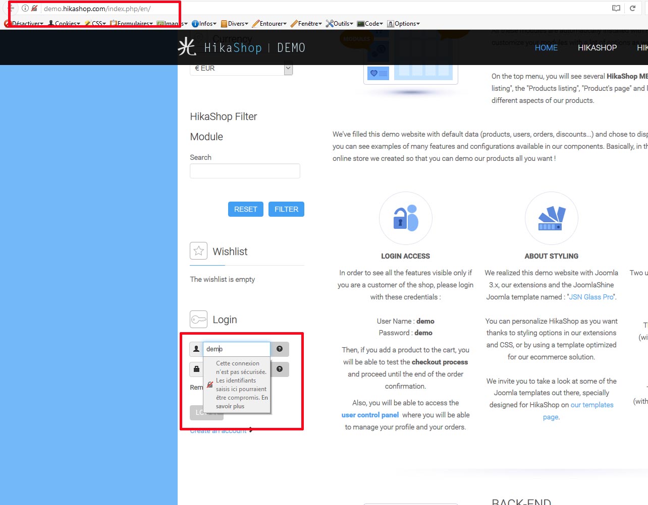This screenshot has width=648, height=505.
Task: Click the Login Access padlock illustration
Action: coord(406,218)
